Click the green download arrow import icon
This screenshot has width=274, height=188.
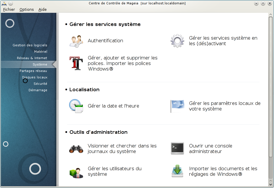tap(177, 171)
